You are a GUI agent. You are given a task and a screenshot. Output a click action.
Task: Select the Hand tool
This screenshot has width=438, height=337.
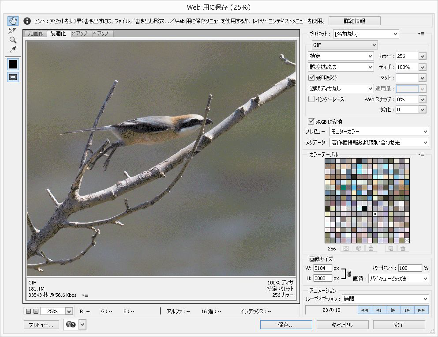tap(13, 21)
